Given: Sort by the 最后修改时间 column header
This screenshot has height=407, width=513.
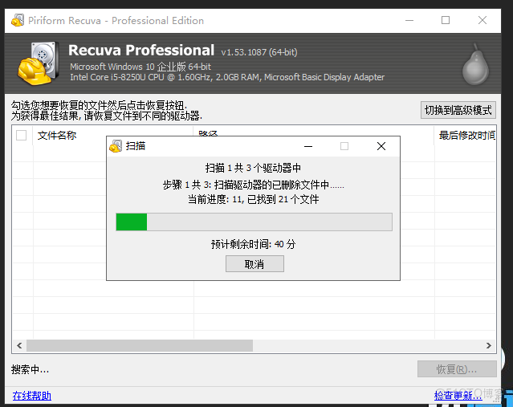Looking at the screenshot, I should click(x=466, y=135).
